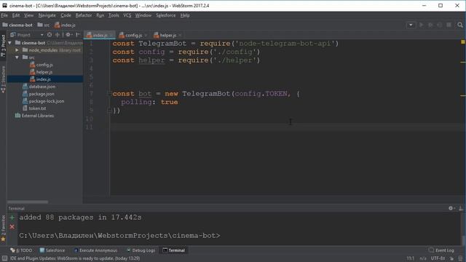Screen dimensions: 466x262
Task: Open the Salesforce menu
Action: click(x=165, y=15)
